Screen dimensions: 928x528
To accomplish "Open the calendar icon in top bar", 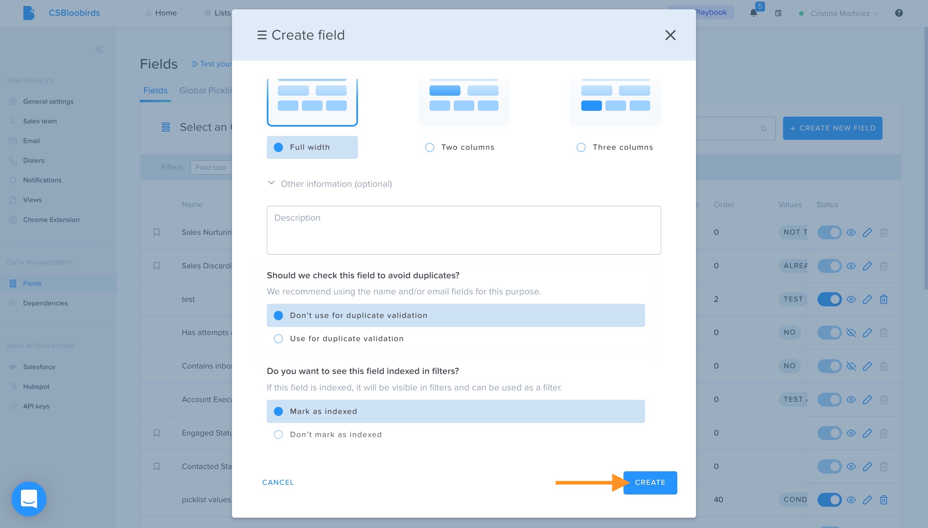I will [778, 13].
